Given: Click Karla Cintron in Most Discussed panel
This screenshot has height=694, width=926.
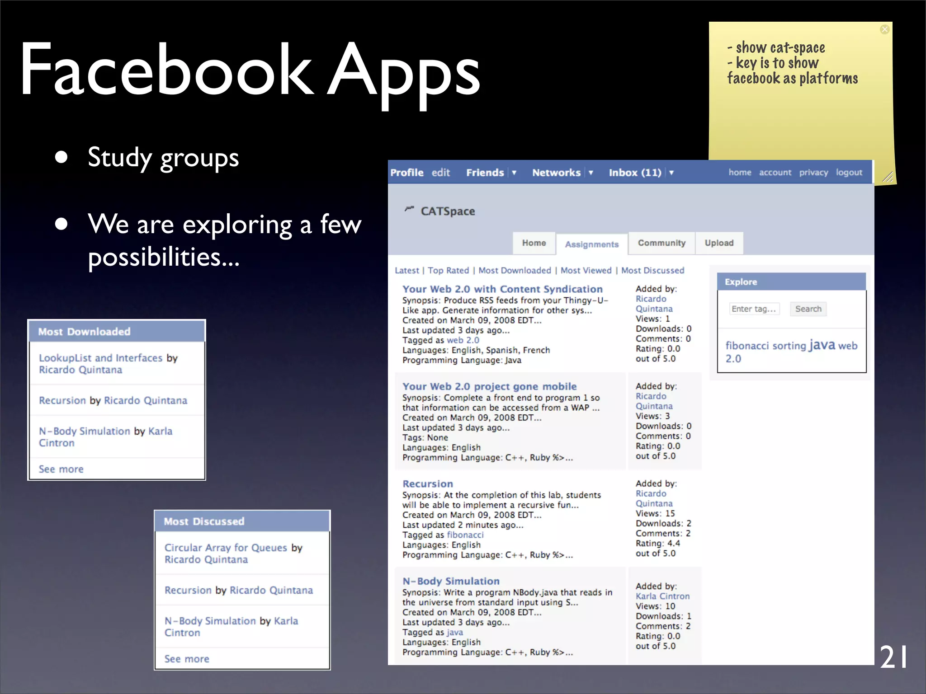Looking at the screenshot, I should pos(231,627).
